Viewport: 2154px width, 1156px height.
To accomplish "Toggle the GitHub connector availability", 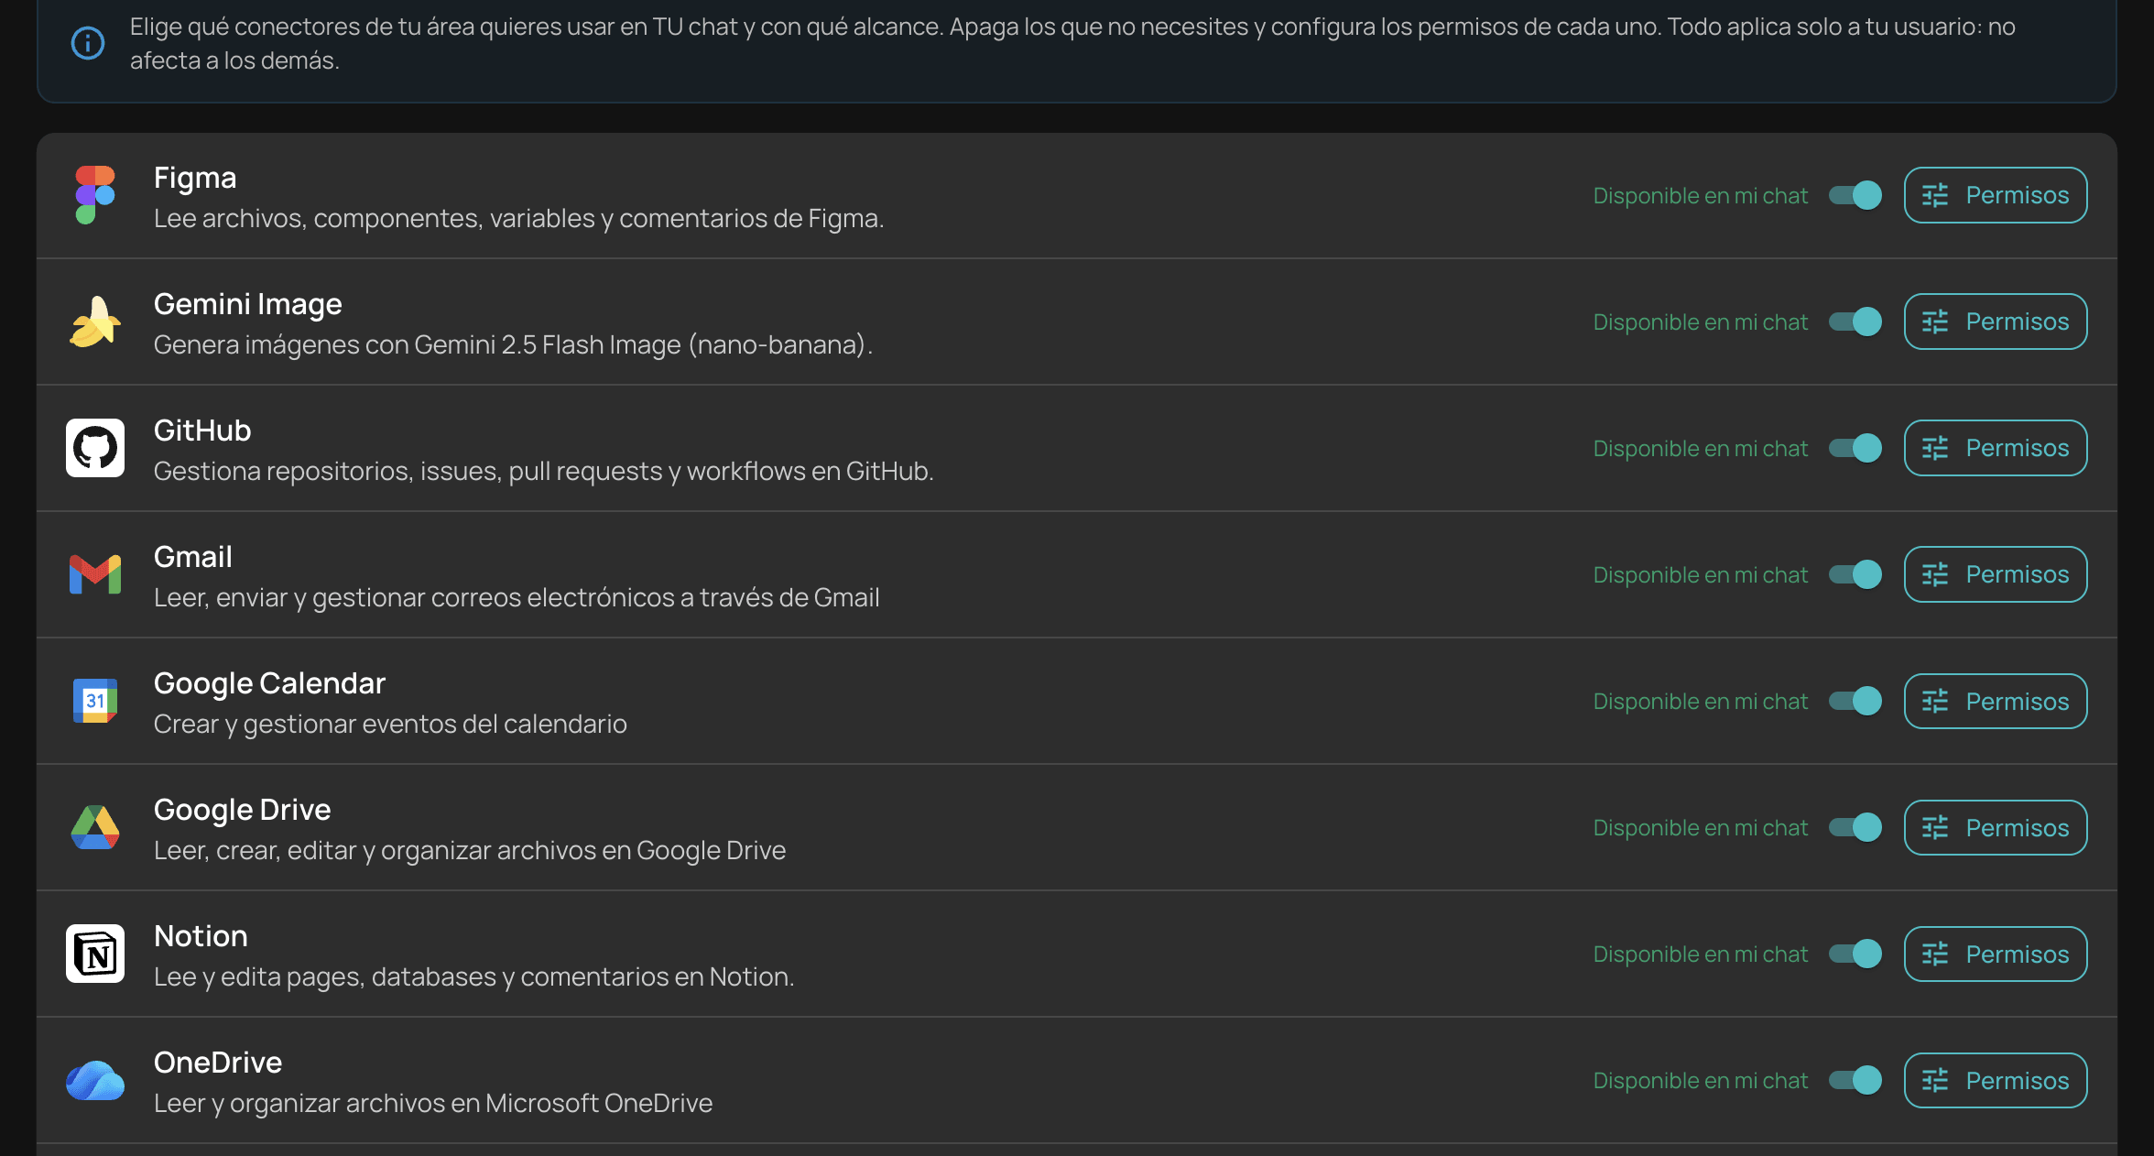I will tap(1855, 448).
